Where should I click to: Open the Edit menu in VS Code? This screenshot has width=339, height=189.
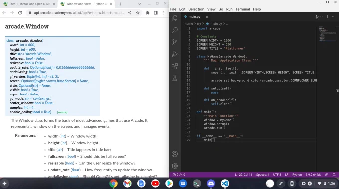[182, 9]
